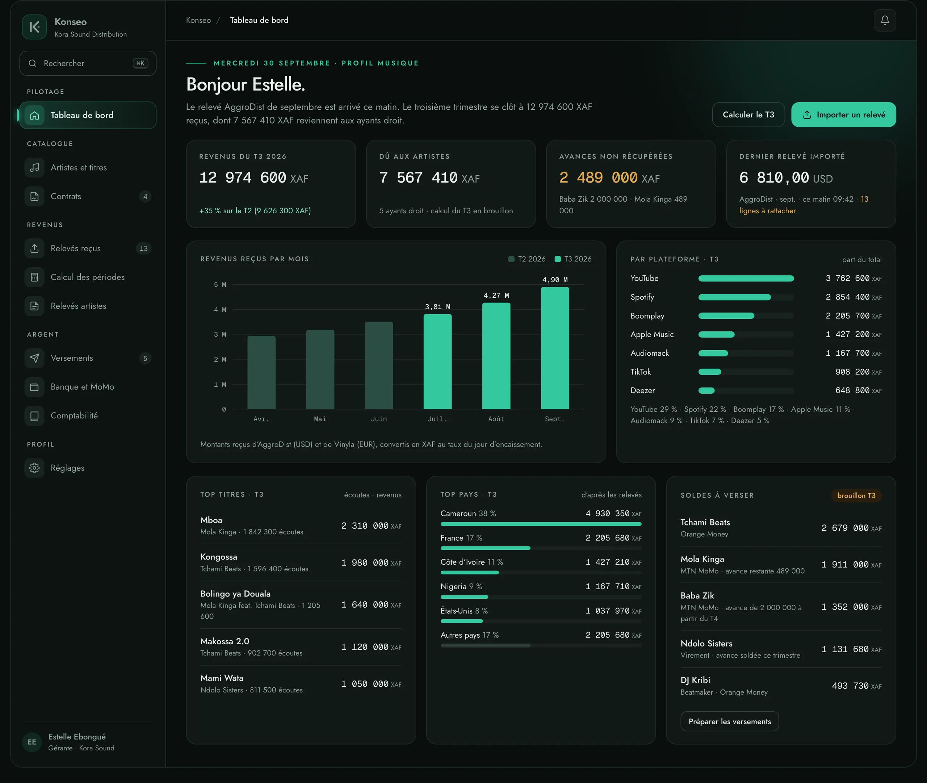
Task: Click Préparer les versements button
Action: point(729,721)
